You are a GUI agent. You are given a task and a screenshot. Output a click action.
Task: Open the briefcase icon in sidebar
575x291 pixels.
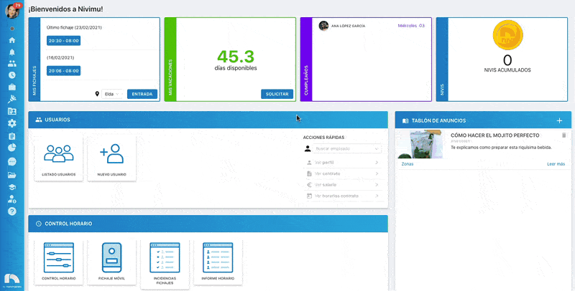click(x=11, y=87)
